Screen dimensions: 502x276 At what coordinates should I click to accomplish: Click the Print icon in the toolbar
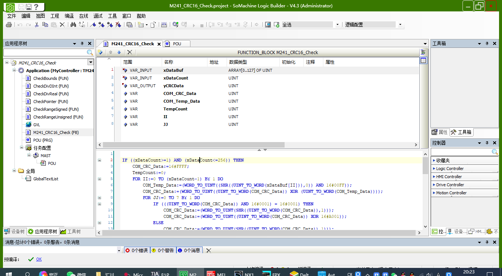click(9, 25)
